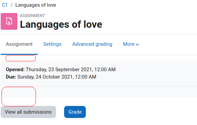The width and height of the screenshot is (197, 125).
Task: Click the ASSIGNMENT label above the title
Action: click(32, 16)
